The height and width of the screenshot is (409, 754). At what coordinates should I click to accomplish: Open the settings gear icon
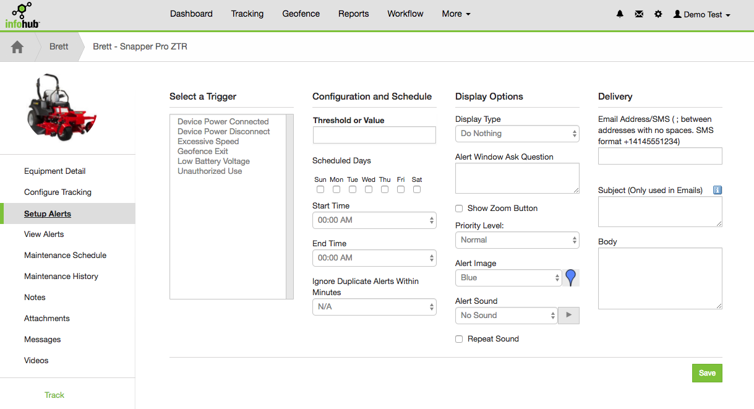(x=658, y=14)
